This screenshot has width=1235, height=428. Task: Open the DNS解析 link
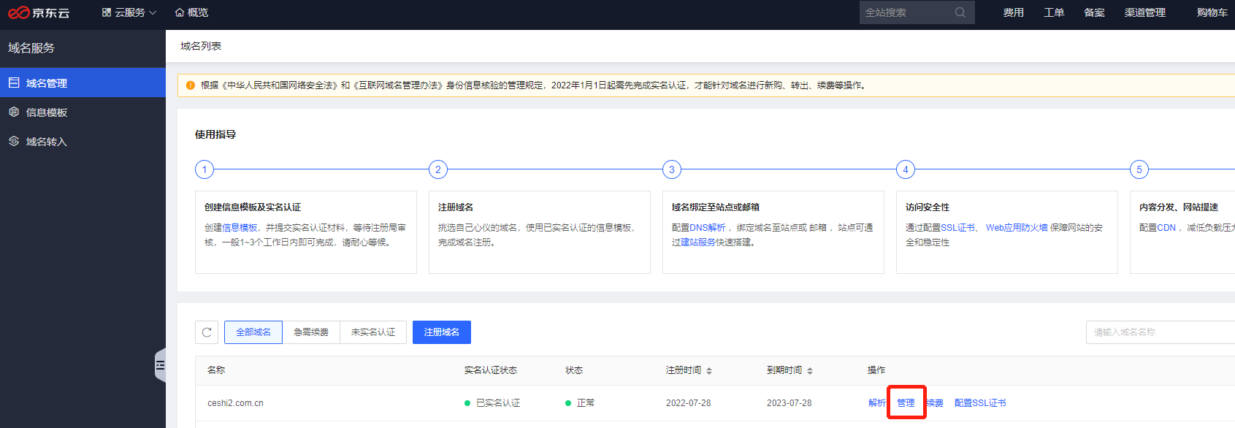[x=708, y=228]
